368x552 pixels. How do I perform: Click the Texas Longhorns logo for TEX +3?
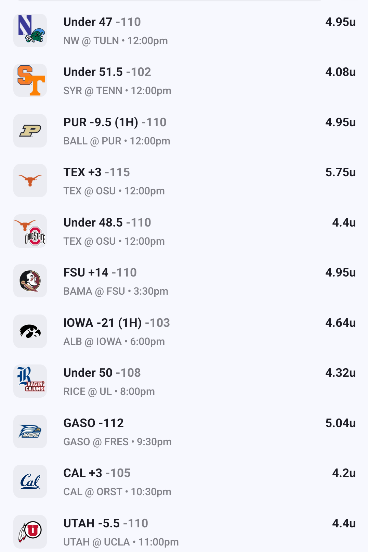pos(30,181)
